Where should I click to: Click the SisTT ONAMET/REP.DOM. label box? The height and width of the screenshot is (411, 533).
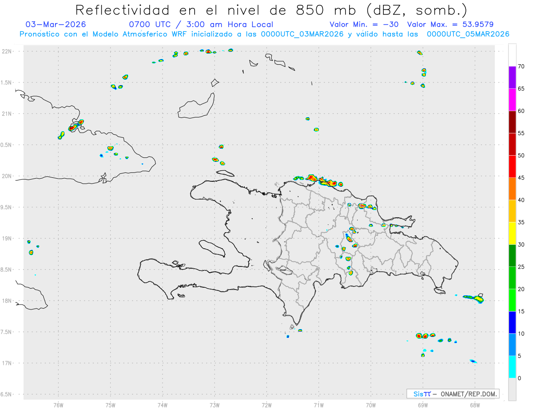453,394
